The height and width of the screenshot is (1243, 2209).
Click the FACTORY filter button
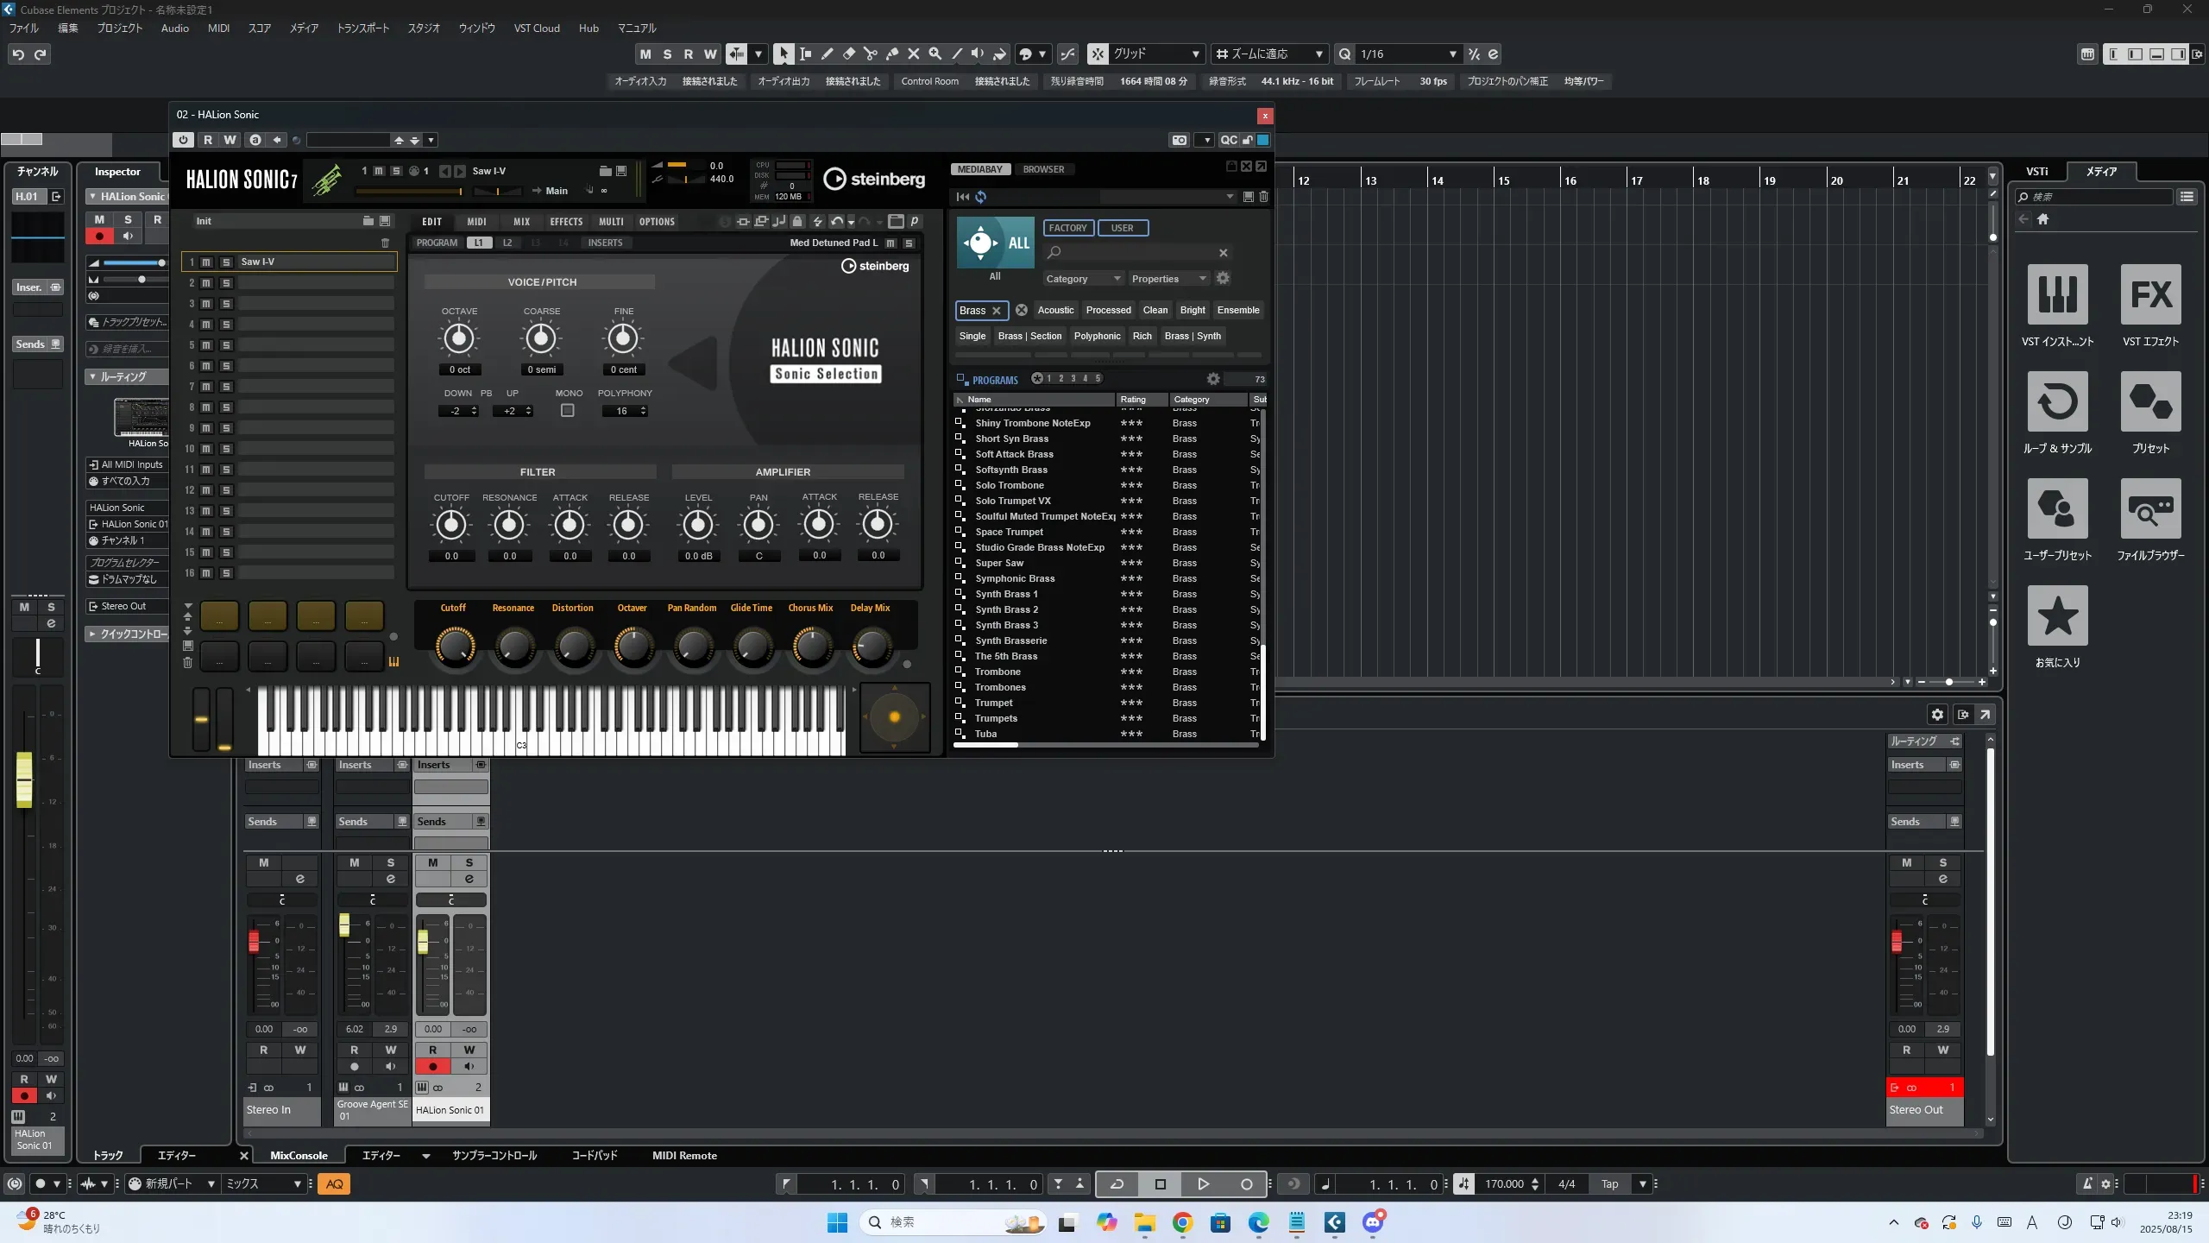[1067, 228]
